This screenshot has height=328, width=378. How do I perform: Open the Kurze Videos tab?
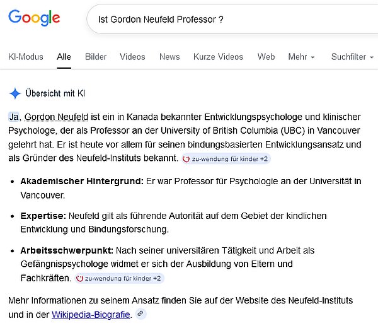[x=218, y=57]
